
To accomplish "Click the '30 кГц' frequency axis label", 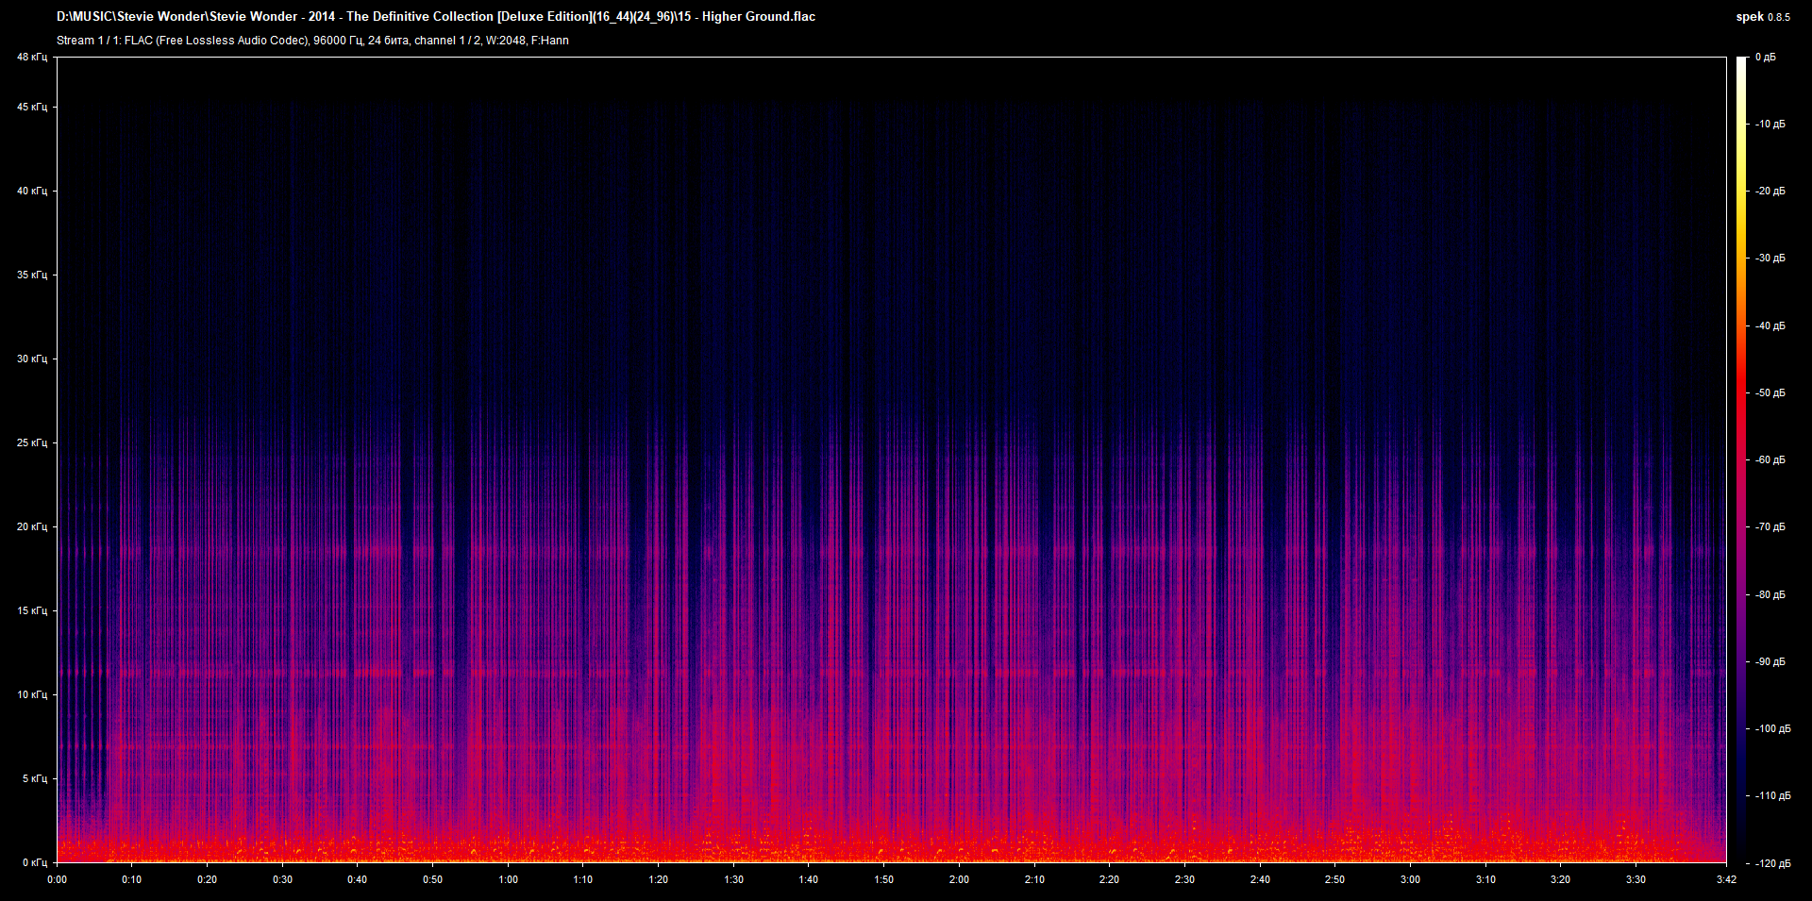I will pos(32,359).
